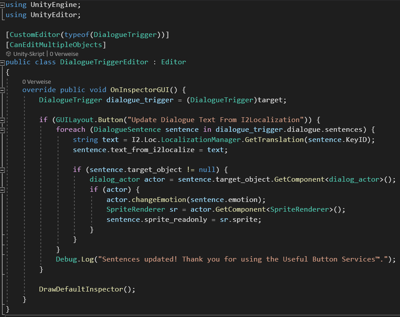
Task: Click the foreach keyword
Action: [x=71, y=130]
